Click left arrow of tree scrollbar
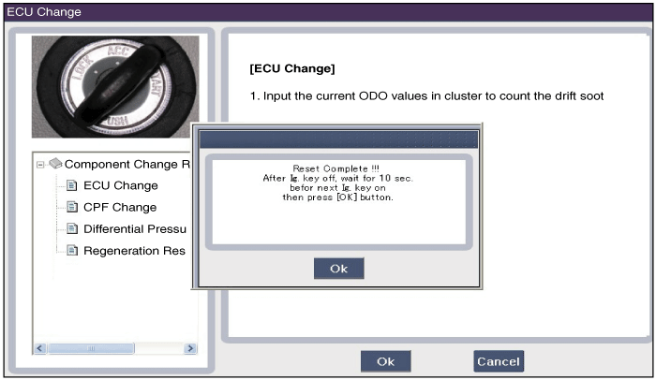The image size is (656, 380). (40, 348)
